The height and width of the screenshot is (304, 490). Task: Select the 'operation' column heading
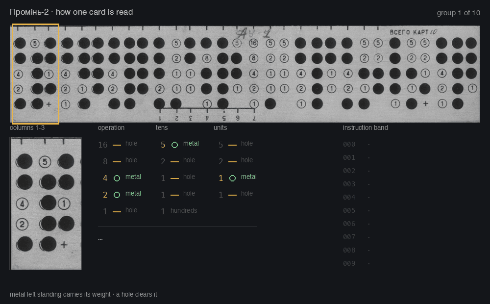111,127
